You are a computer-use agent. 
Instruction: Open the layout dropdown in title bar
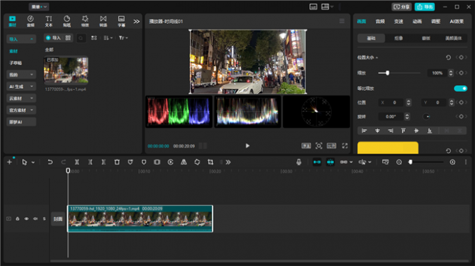point(327,7)
